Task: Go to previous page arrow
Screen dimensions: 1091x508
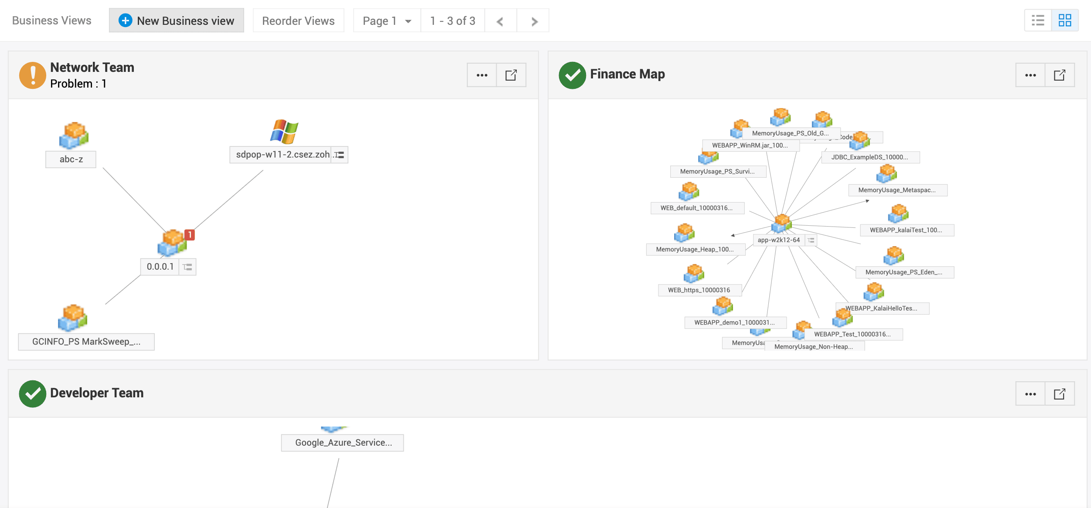Action: [x=500, y=21]
